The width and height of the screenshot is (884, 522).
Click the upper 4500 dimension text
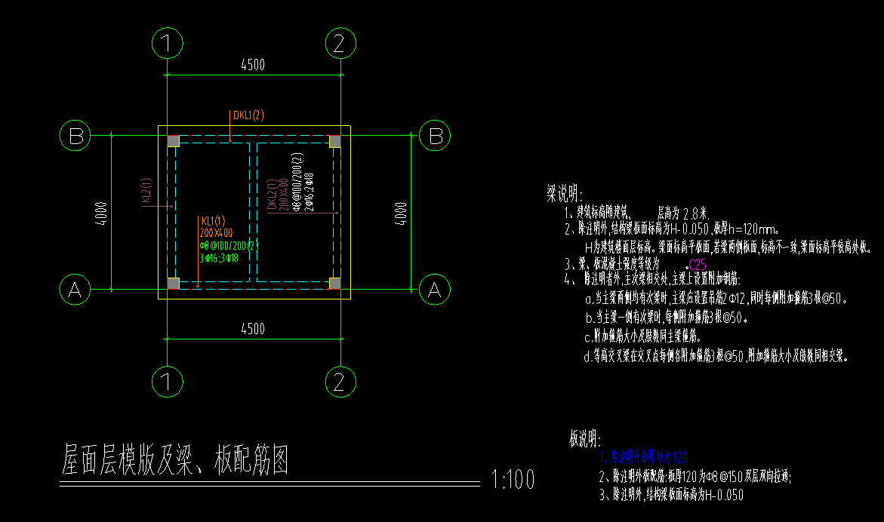[x=253, y=65]
